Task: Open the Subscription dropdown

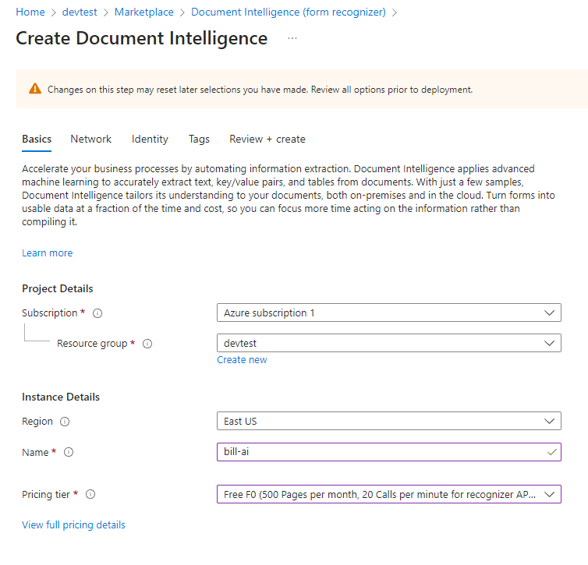Action: click(x=388, y=313)
